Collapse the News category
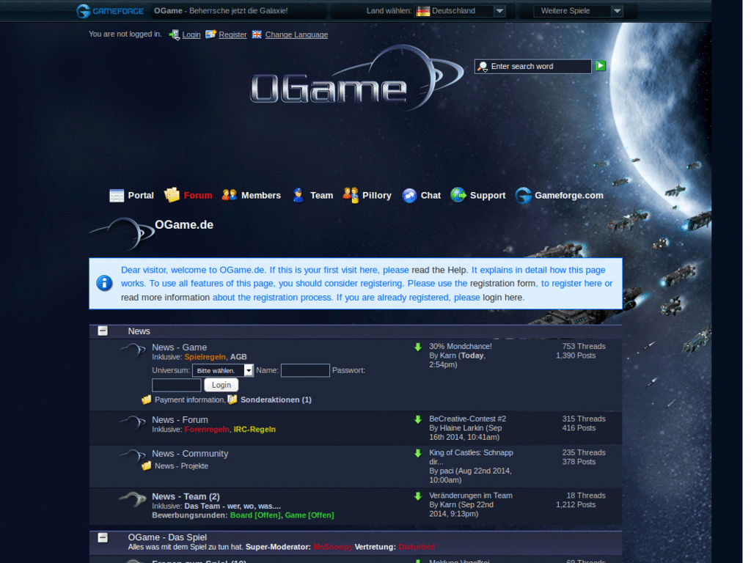This screenshot has width=751, height=563. pyautogui.click(x=103, y=331)
